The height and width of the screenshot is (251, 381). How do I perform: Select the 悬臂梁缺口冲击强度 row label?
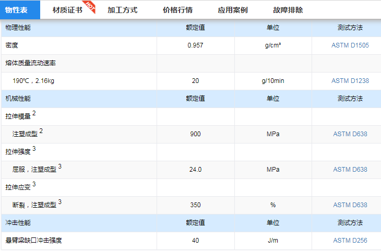click(33, 241)
